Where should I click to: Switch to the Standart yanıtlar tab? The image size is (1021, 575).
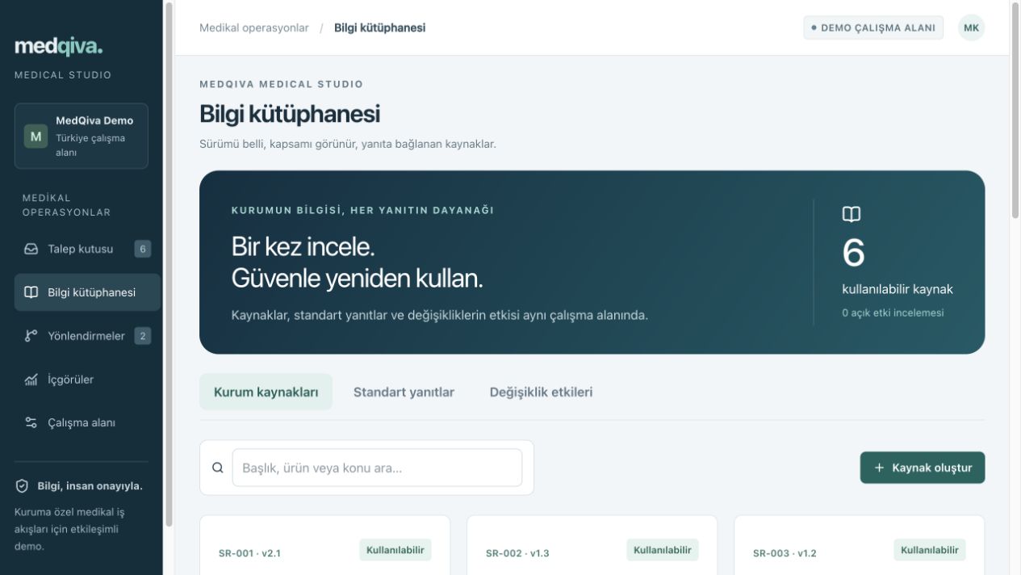pyautogui.click(x=404, y=392)
